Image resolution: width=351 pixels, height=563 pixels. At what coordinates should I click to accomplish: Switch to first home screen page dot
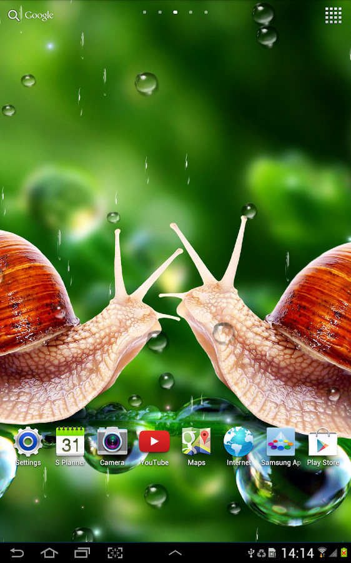point(144,13)
